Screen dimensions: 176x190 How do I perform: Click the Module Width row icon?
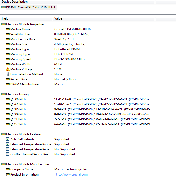[x=8, y=64]
